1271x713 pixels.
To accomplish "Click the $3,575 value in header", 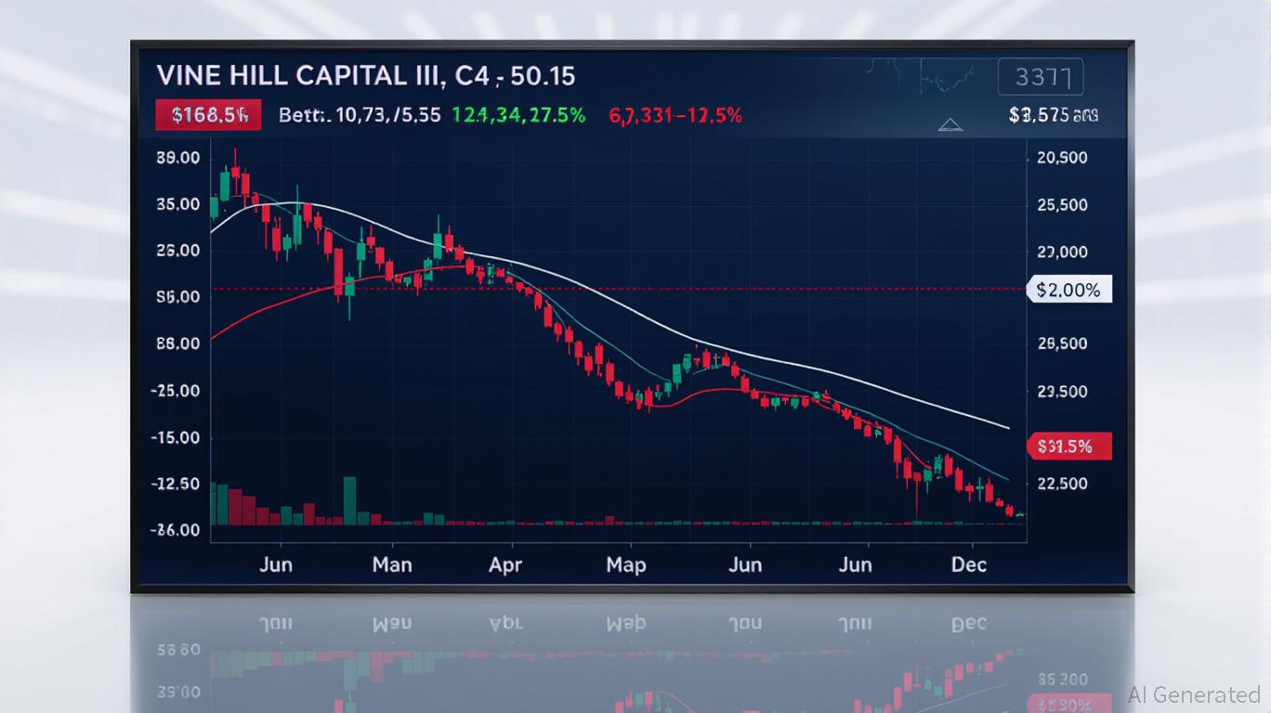I will pyautogui.click(x=1053, y=115).
